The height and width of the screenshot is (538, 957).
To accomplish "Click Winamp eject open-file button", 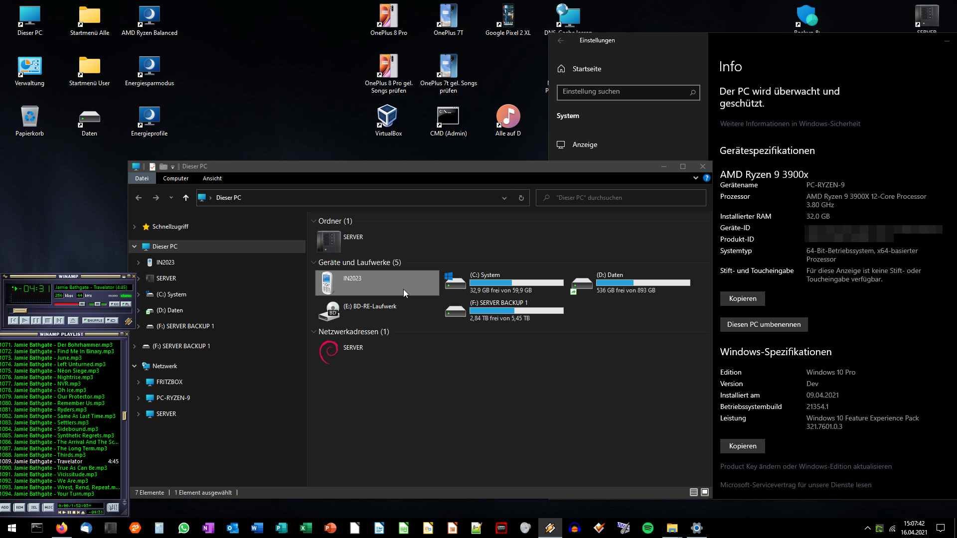I will click(73, 320).
